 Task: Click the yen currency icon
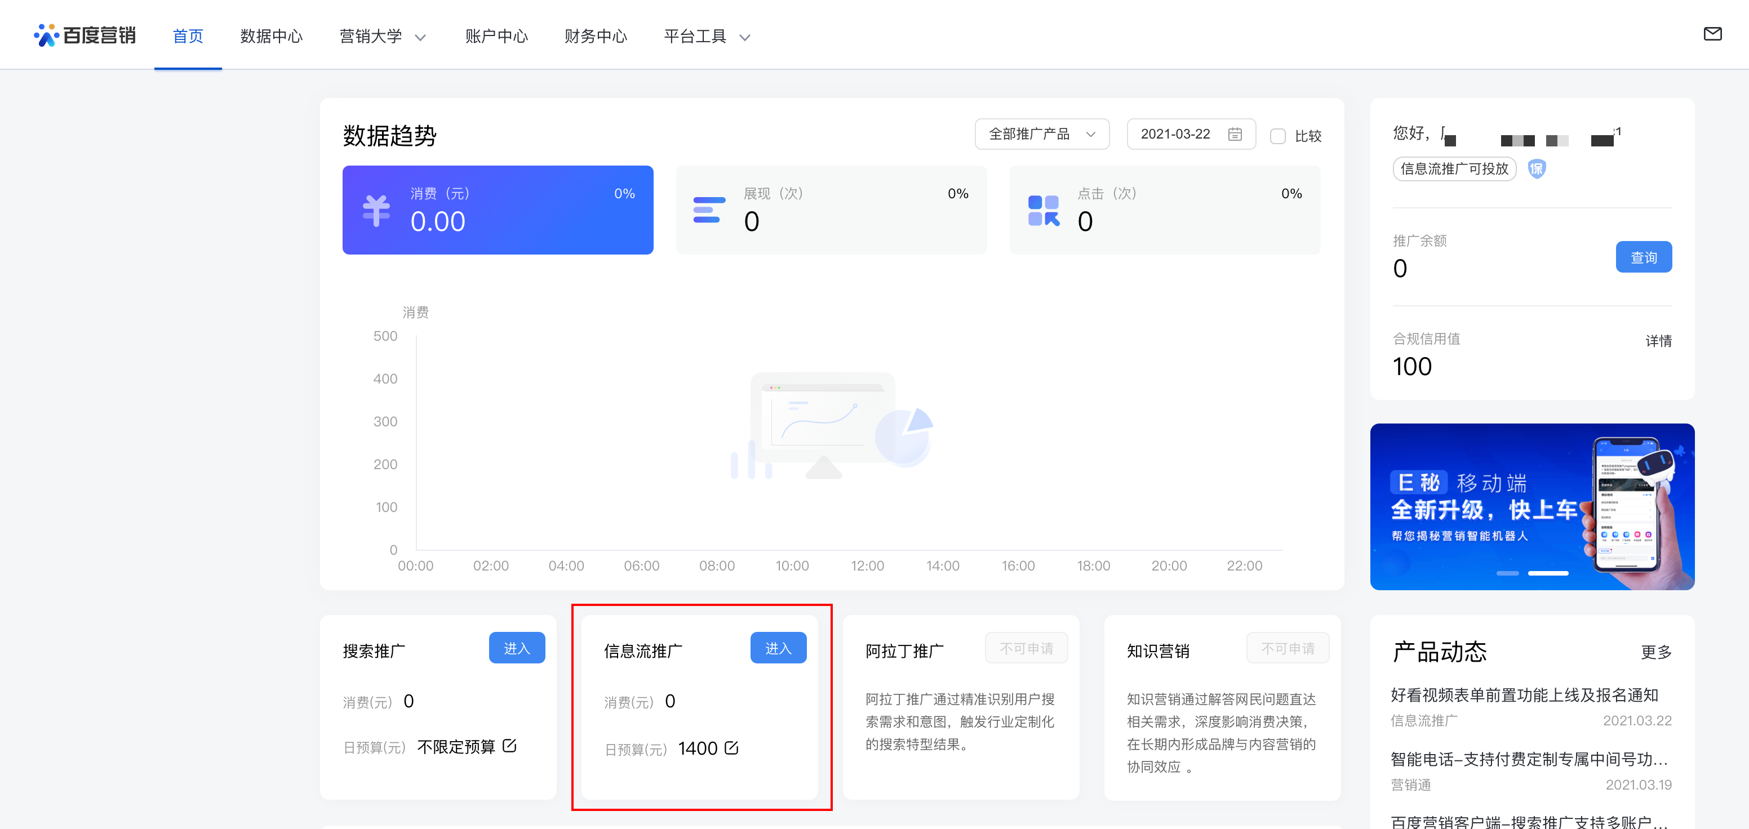pyautogui.click(x=376, y=210)
